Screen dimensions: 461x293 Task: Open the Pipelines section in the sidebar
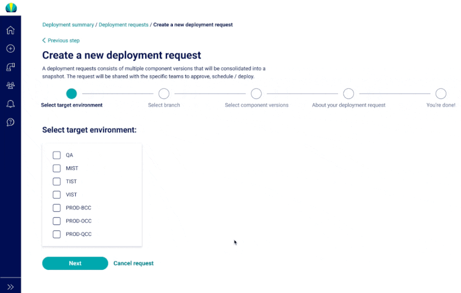pos(10,67)
